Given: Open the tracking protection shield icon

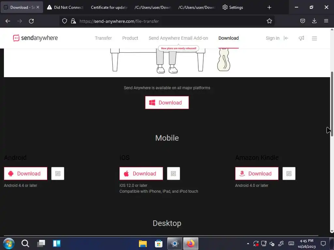Looking at the screenshot, I should 65,21.
